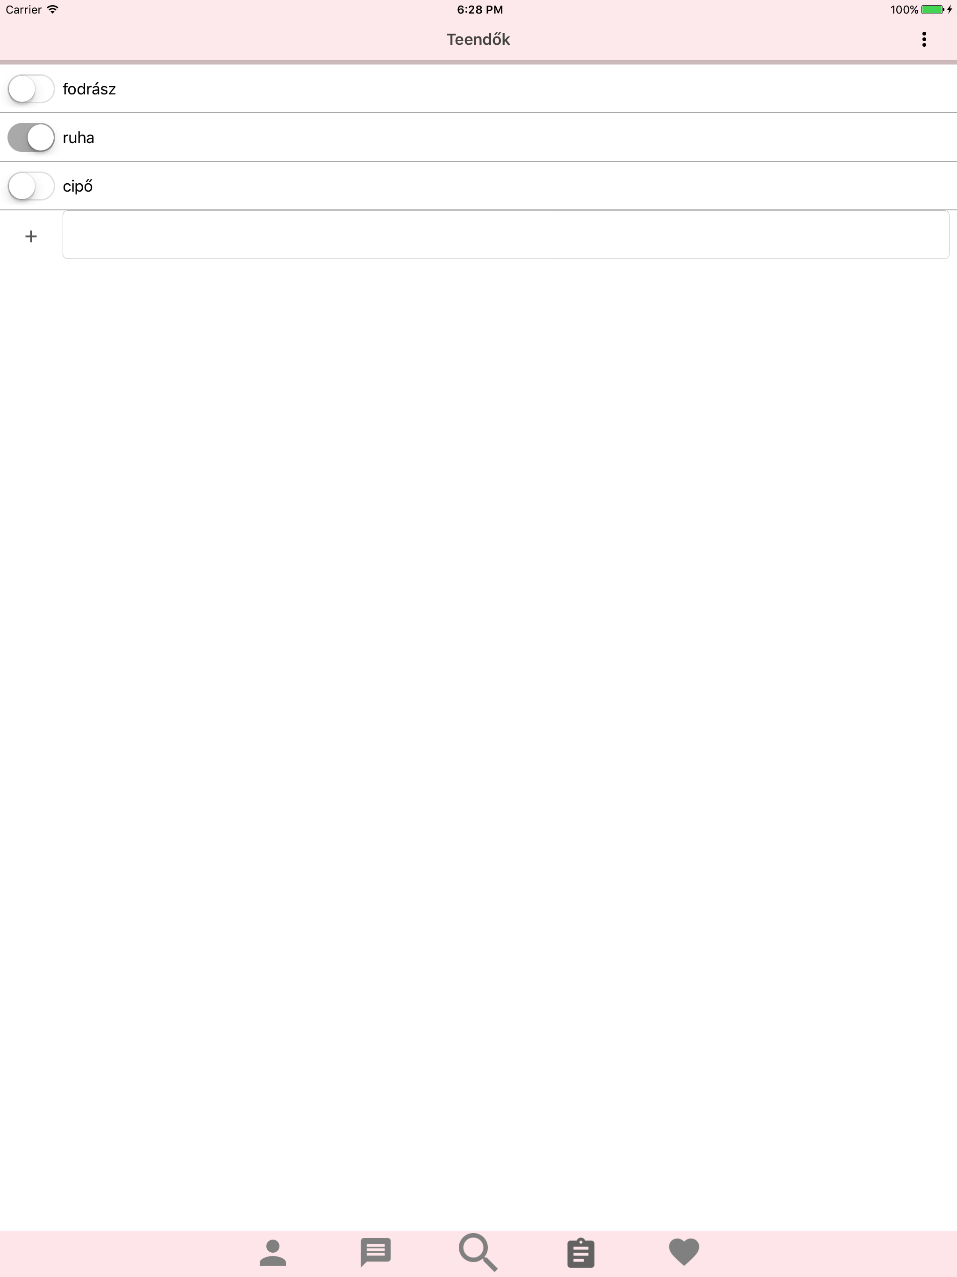The width and height of the screenshot is (957, 1277).
Task: Open the heart favorites tab
Action: [684, 1252]
